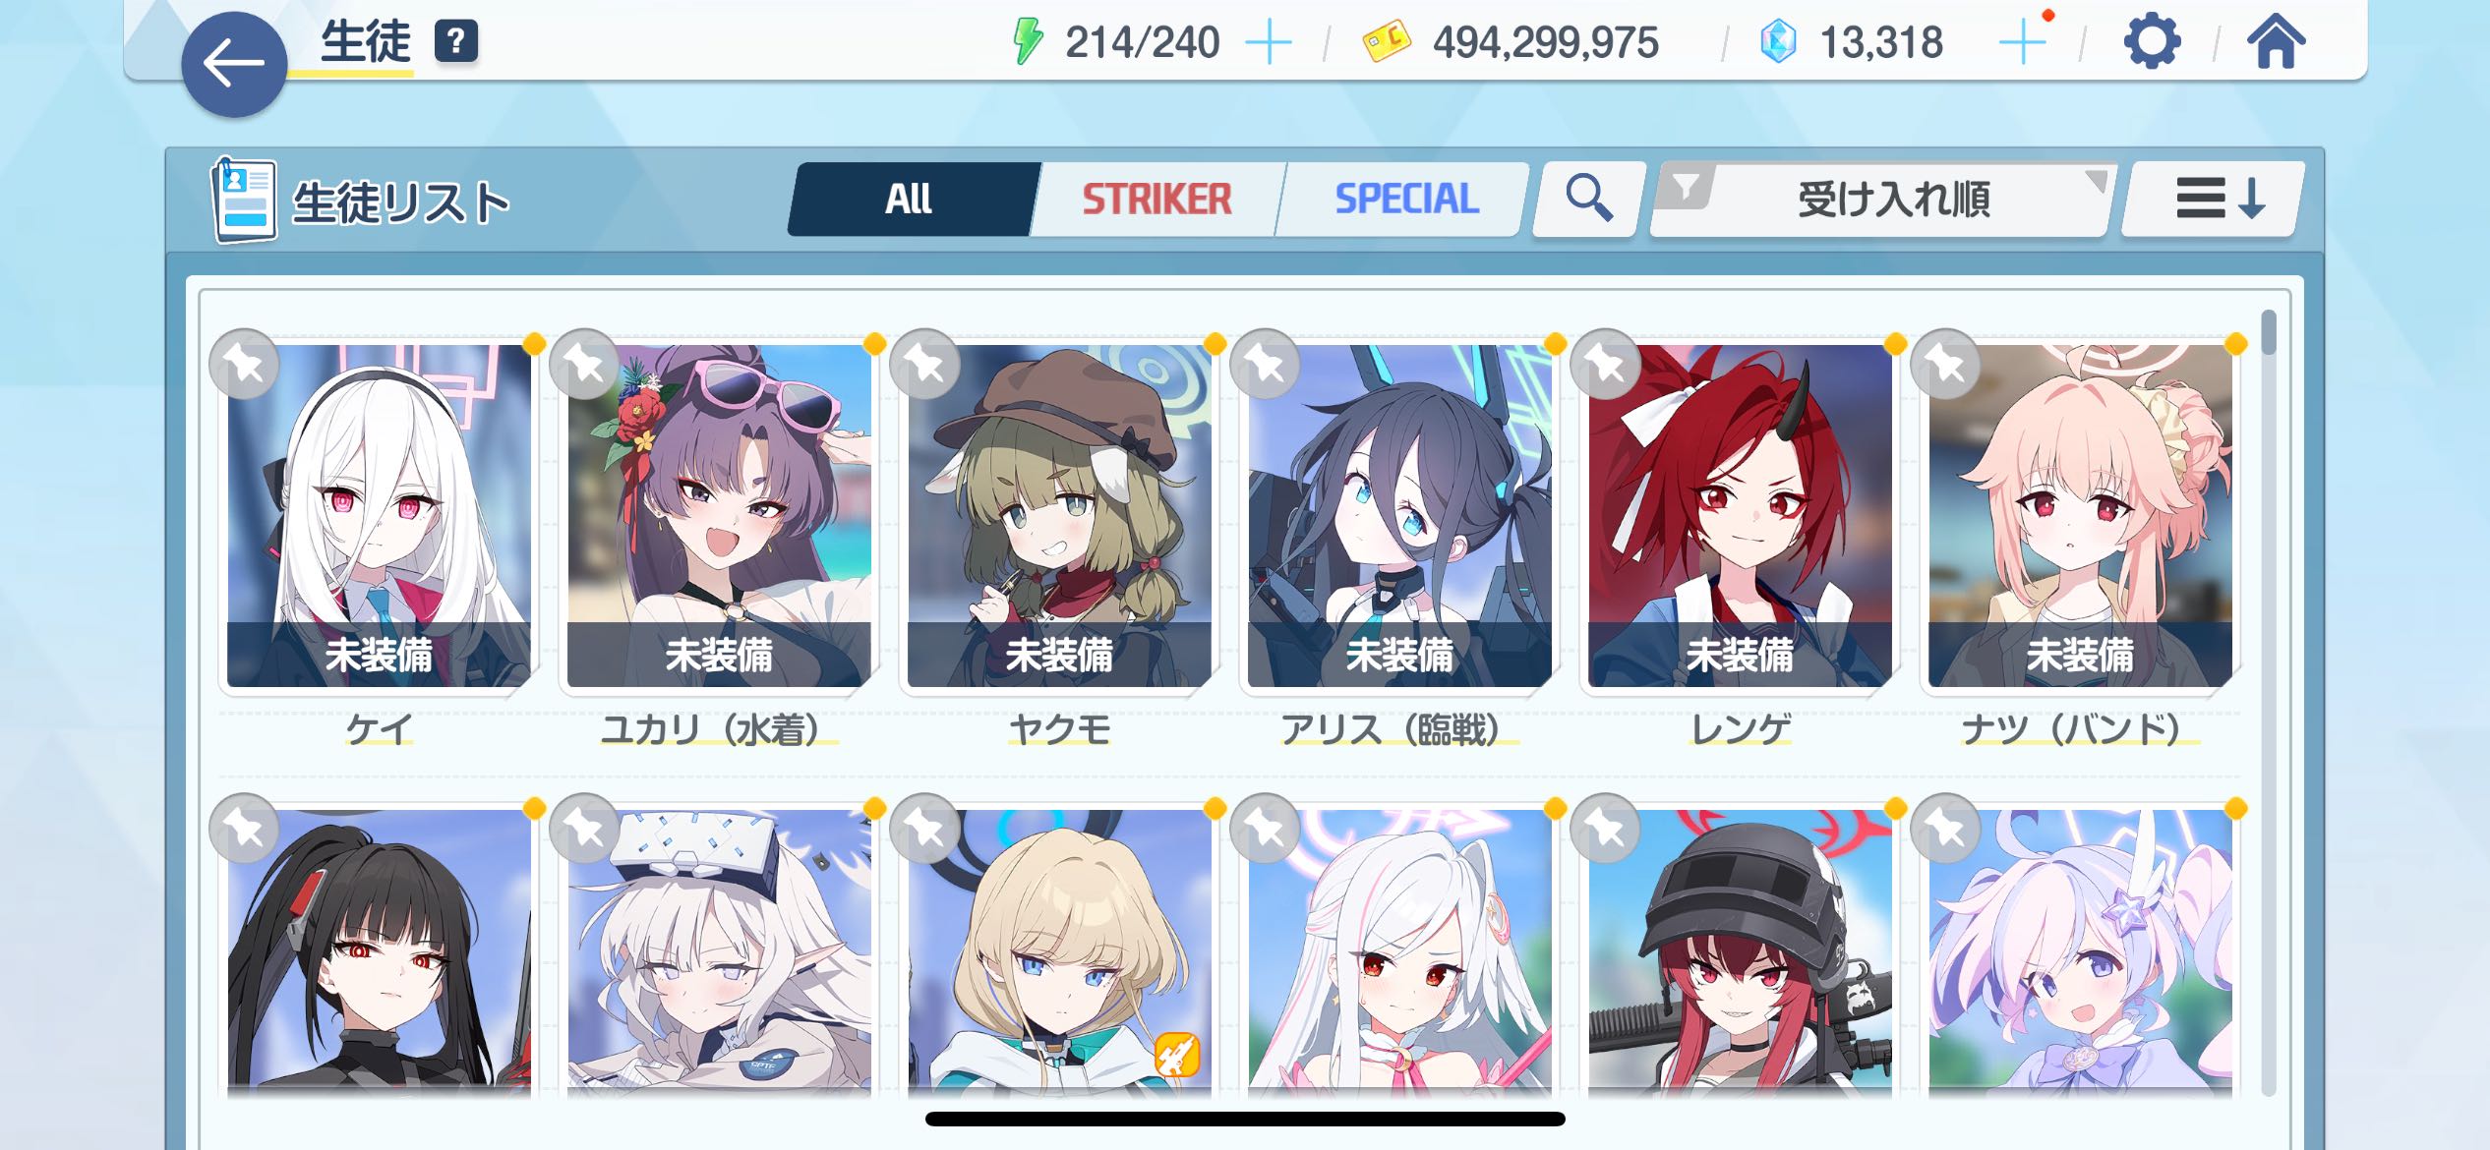Add energy with the plus beside 214/240
Screen dimensions: 2490x1150
click(1269, 43)
